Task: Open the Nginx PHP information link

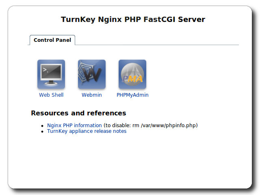Action: pos(74,126)
